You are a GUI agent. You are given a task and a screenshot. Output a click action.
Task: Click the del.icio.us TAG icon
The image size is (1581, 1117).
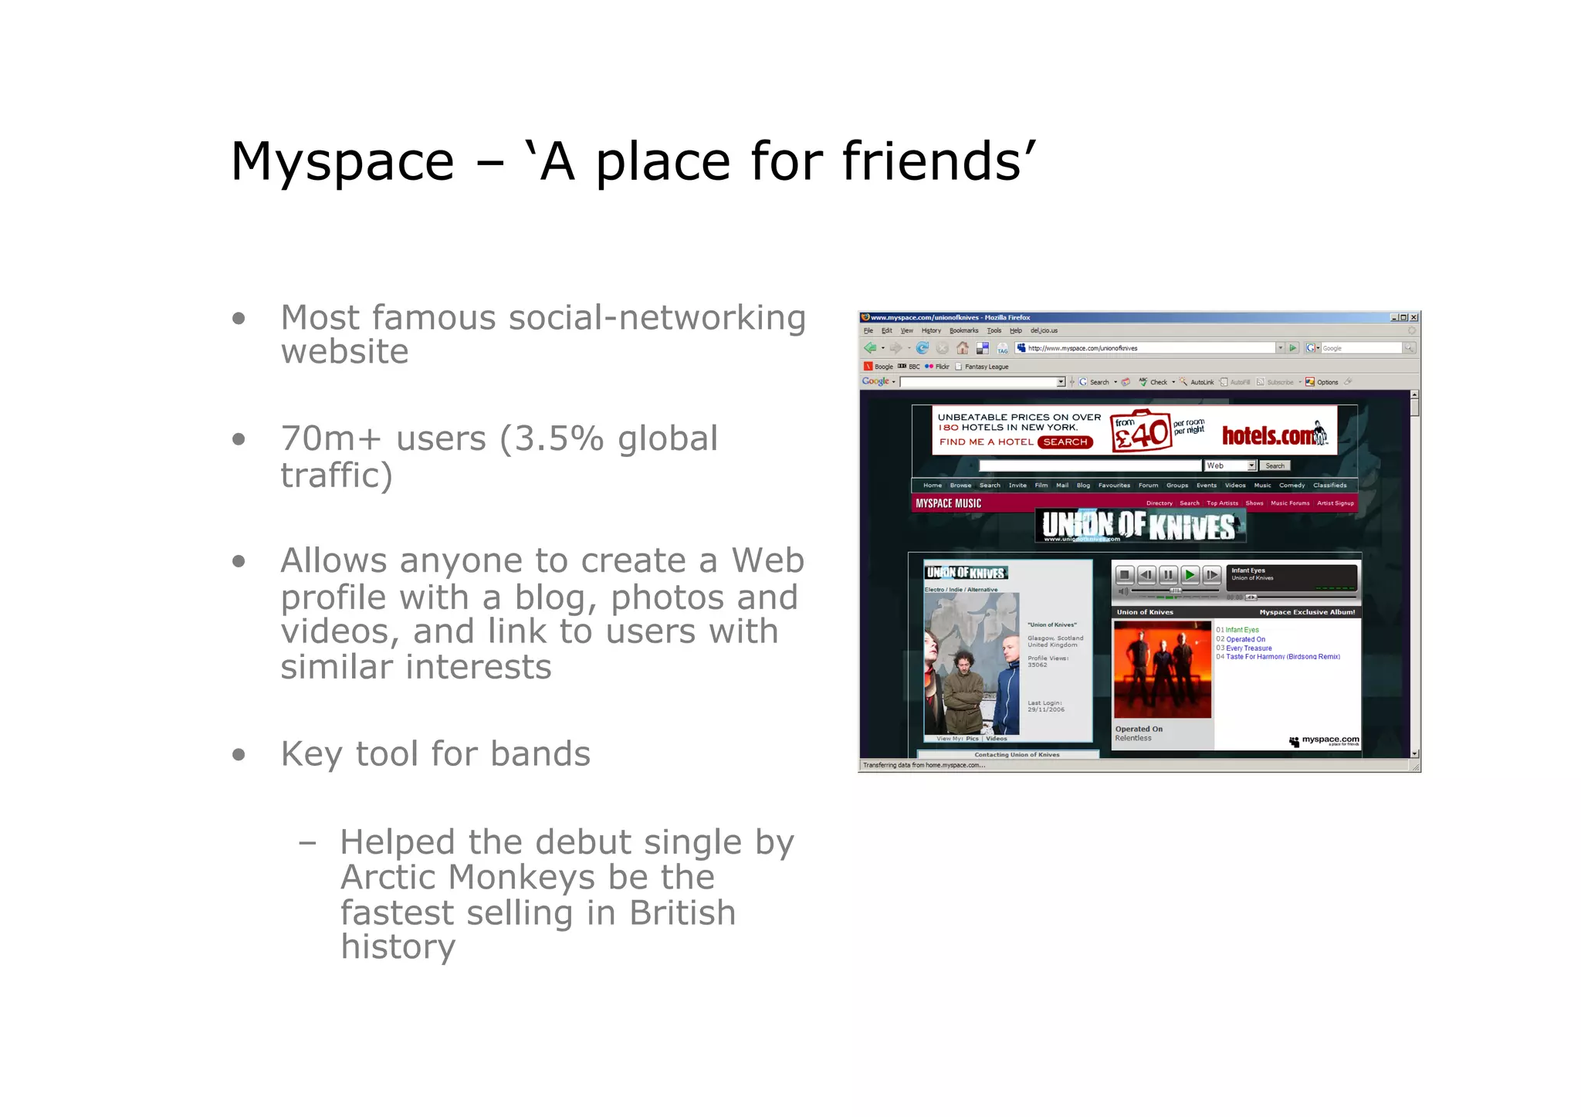tap(1002, 348)
